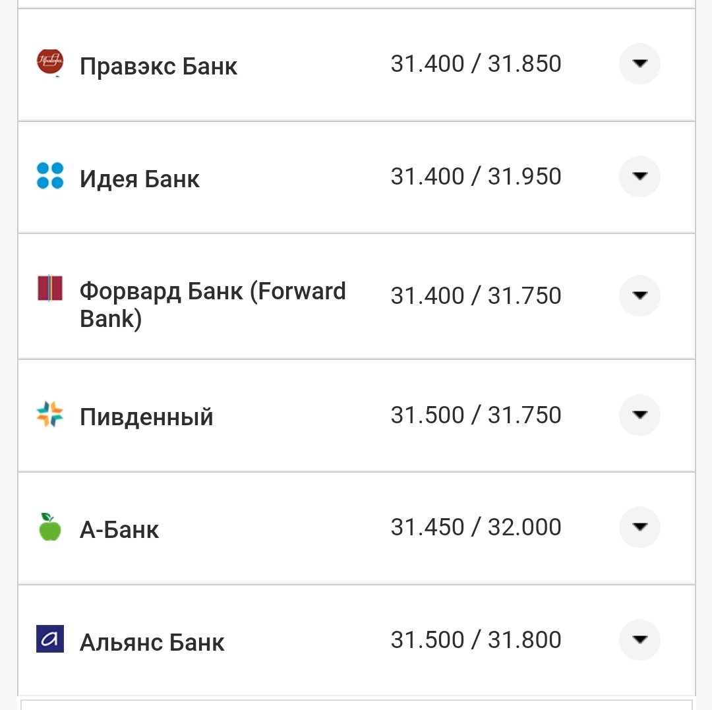Screen dimensions: 712x710
Task: Click the Правэкс Банк logo icon
Action: [50, 62]
